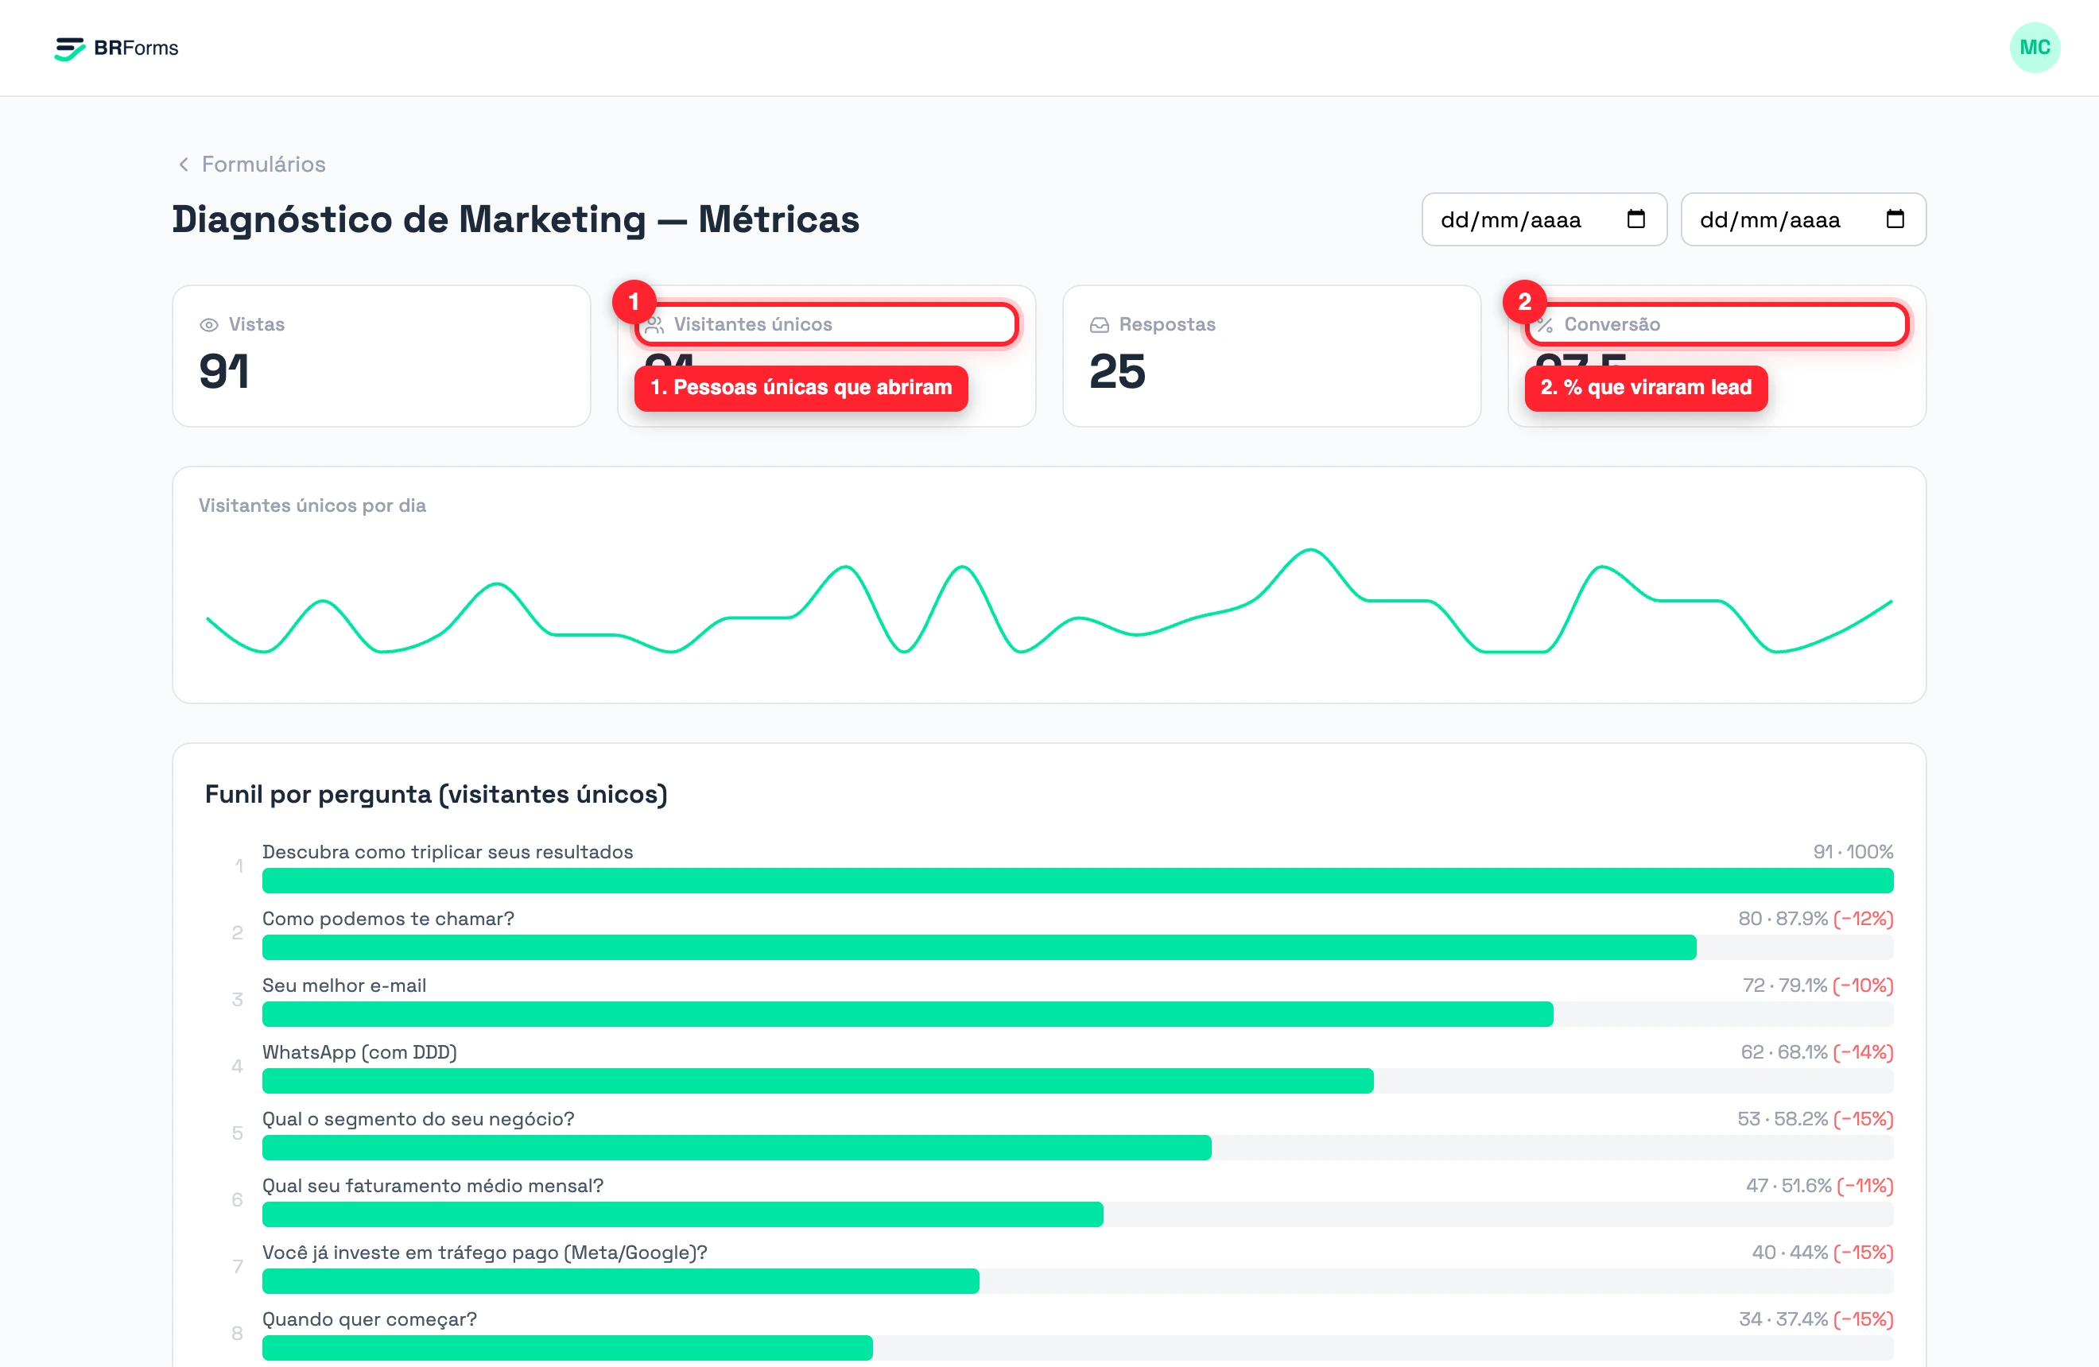This screenshot has width=2099, height=1367.
Task: Click the % que viraram lead tooltip
Action: click(x=1646, y=388)
